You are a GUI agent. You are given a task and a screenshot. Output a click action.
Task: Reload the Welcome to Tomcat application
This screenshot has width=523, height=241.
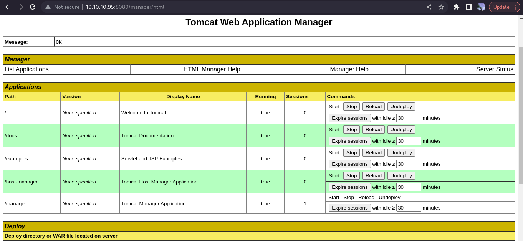click(x=374, y=107)
